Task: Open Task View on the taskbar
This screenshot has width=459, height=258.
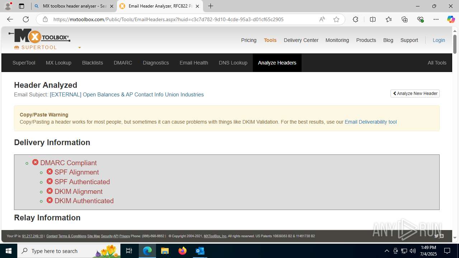Action: pyautogui.click(x=129, y=251)
